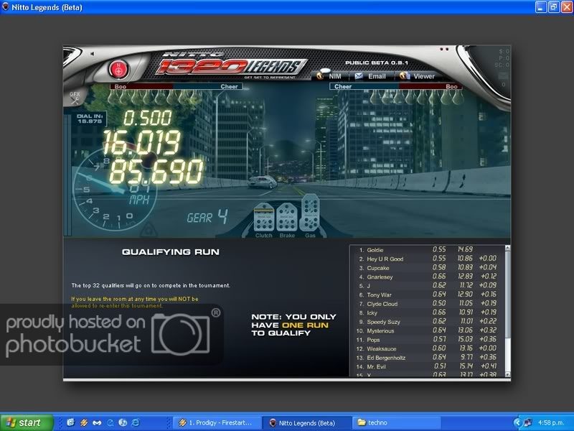Switch to Prodigy - Firestarter taskbar window
This screenshot has height=431, width=574.
pyautogui.click(x=217, y=422)
